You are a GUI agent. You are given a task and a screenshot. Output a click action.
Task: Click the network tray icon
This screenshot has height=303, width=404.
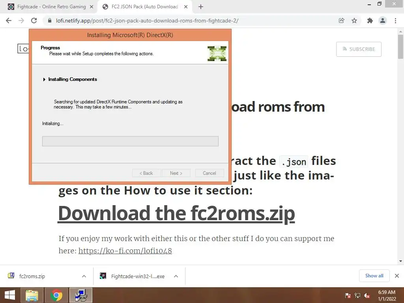point(357,295)
